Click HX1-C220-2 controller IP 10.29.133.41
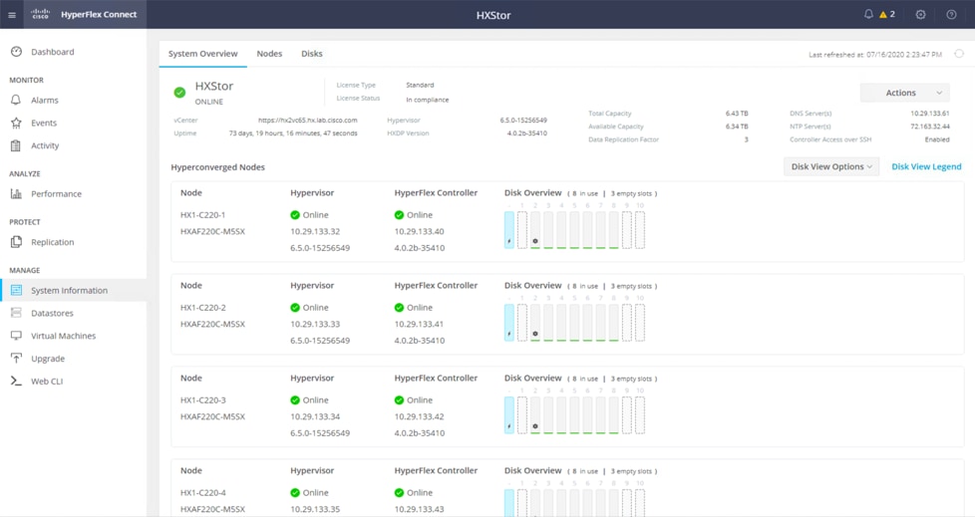The image size is (975, 517). click(x=419, y=324)
